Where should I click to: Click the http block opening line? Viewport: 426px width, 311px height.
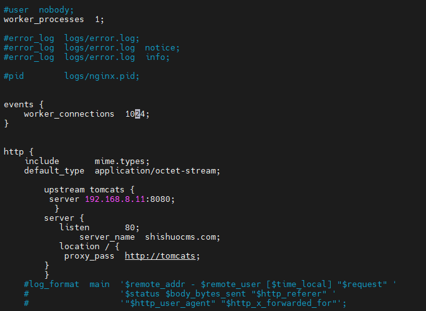tap(18, 152)
